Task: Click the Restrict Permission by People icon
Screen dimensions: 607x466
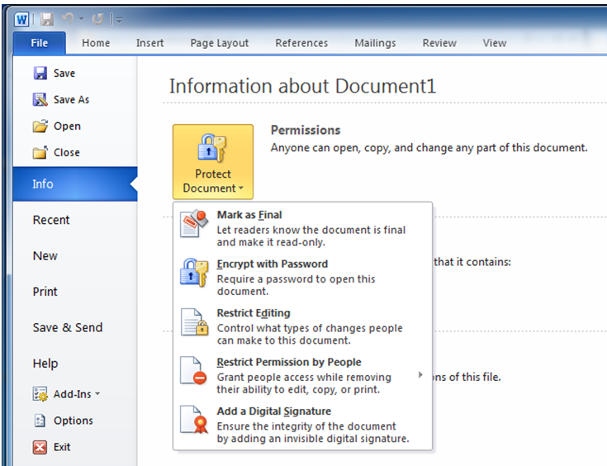Action: (193, 371)
